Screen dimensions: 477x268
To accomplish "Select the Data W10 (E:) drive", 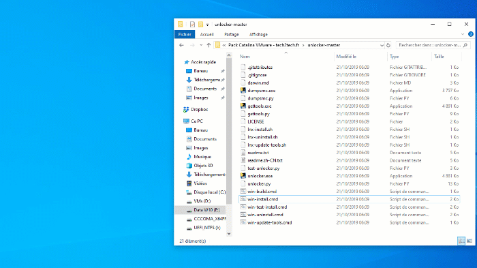I will coord(206,210).
